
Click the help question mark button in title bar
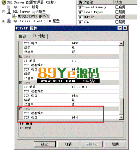(120, 28)
